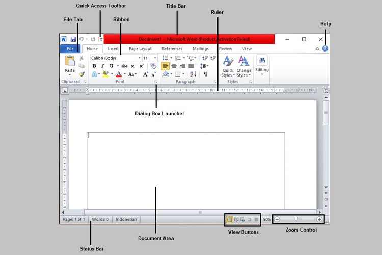This screenshot has width=382, height=255.
Task: Toggle Underline formatting
Action: point(112,66)
